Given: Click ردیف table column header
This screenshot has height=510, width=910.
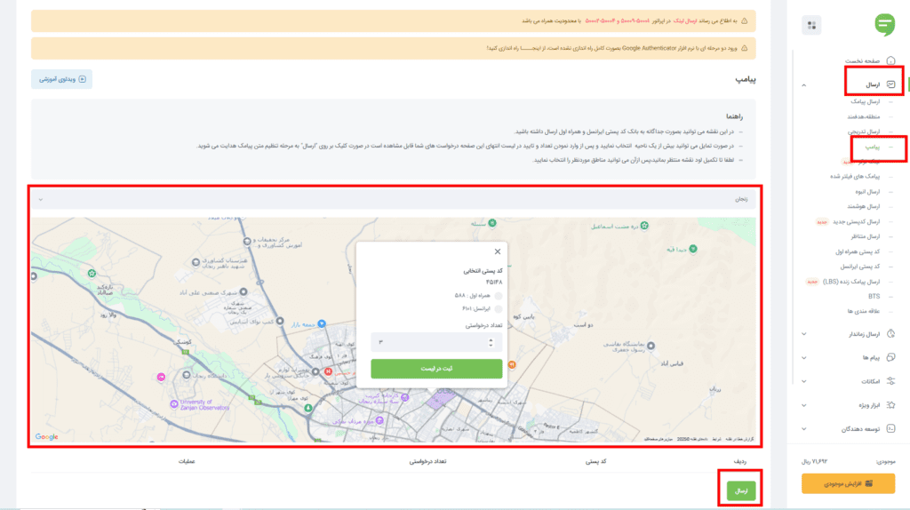Looking at the screenshot, I should point(740,461).
